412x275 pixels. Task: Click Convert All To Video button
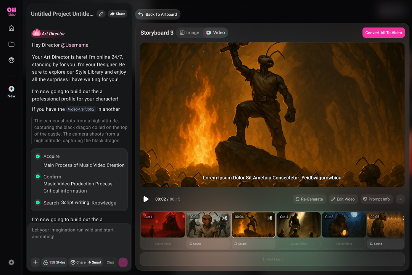pos(383,33)
